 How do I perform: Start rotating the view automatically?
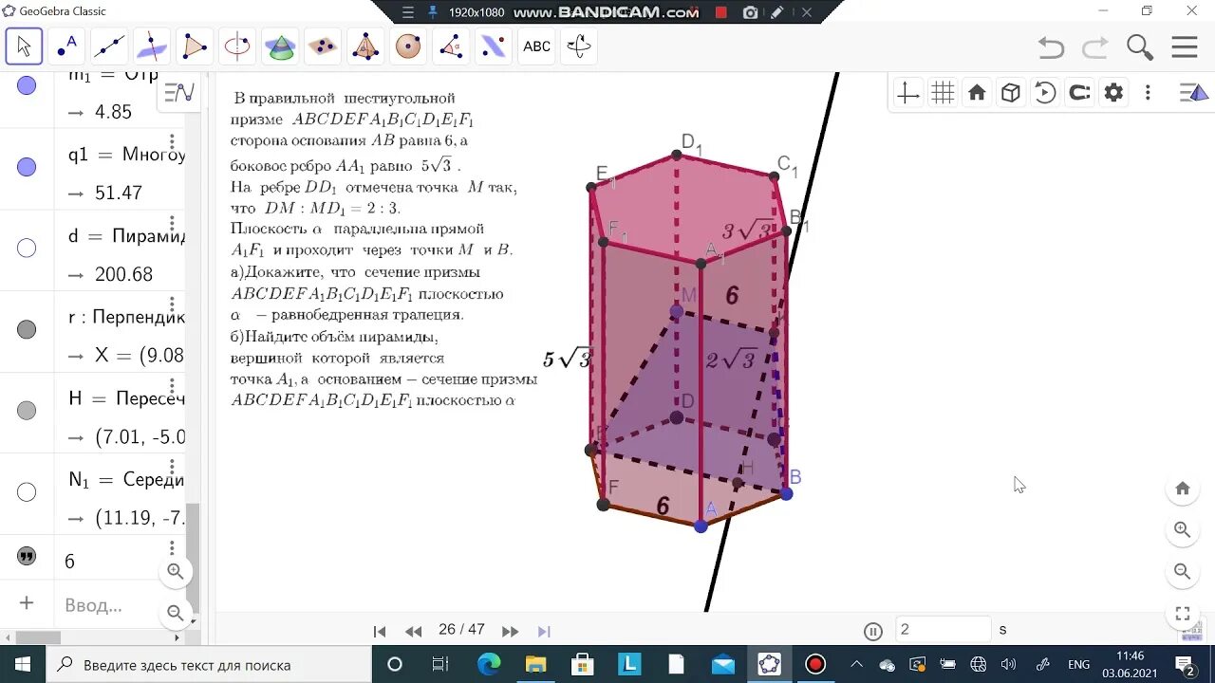[x=1045, y=93]
